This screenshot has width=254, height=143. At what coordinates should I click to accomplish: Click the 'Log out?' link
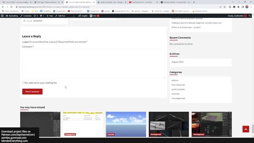tap(54, 42)
